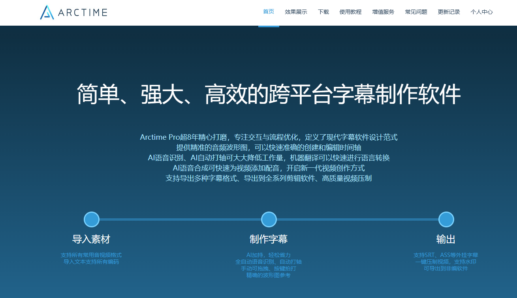
Task: Click the 制作字幕 step title
Action: [269, 239]
